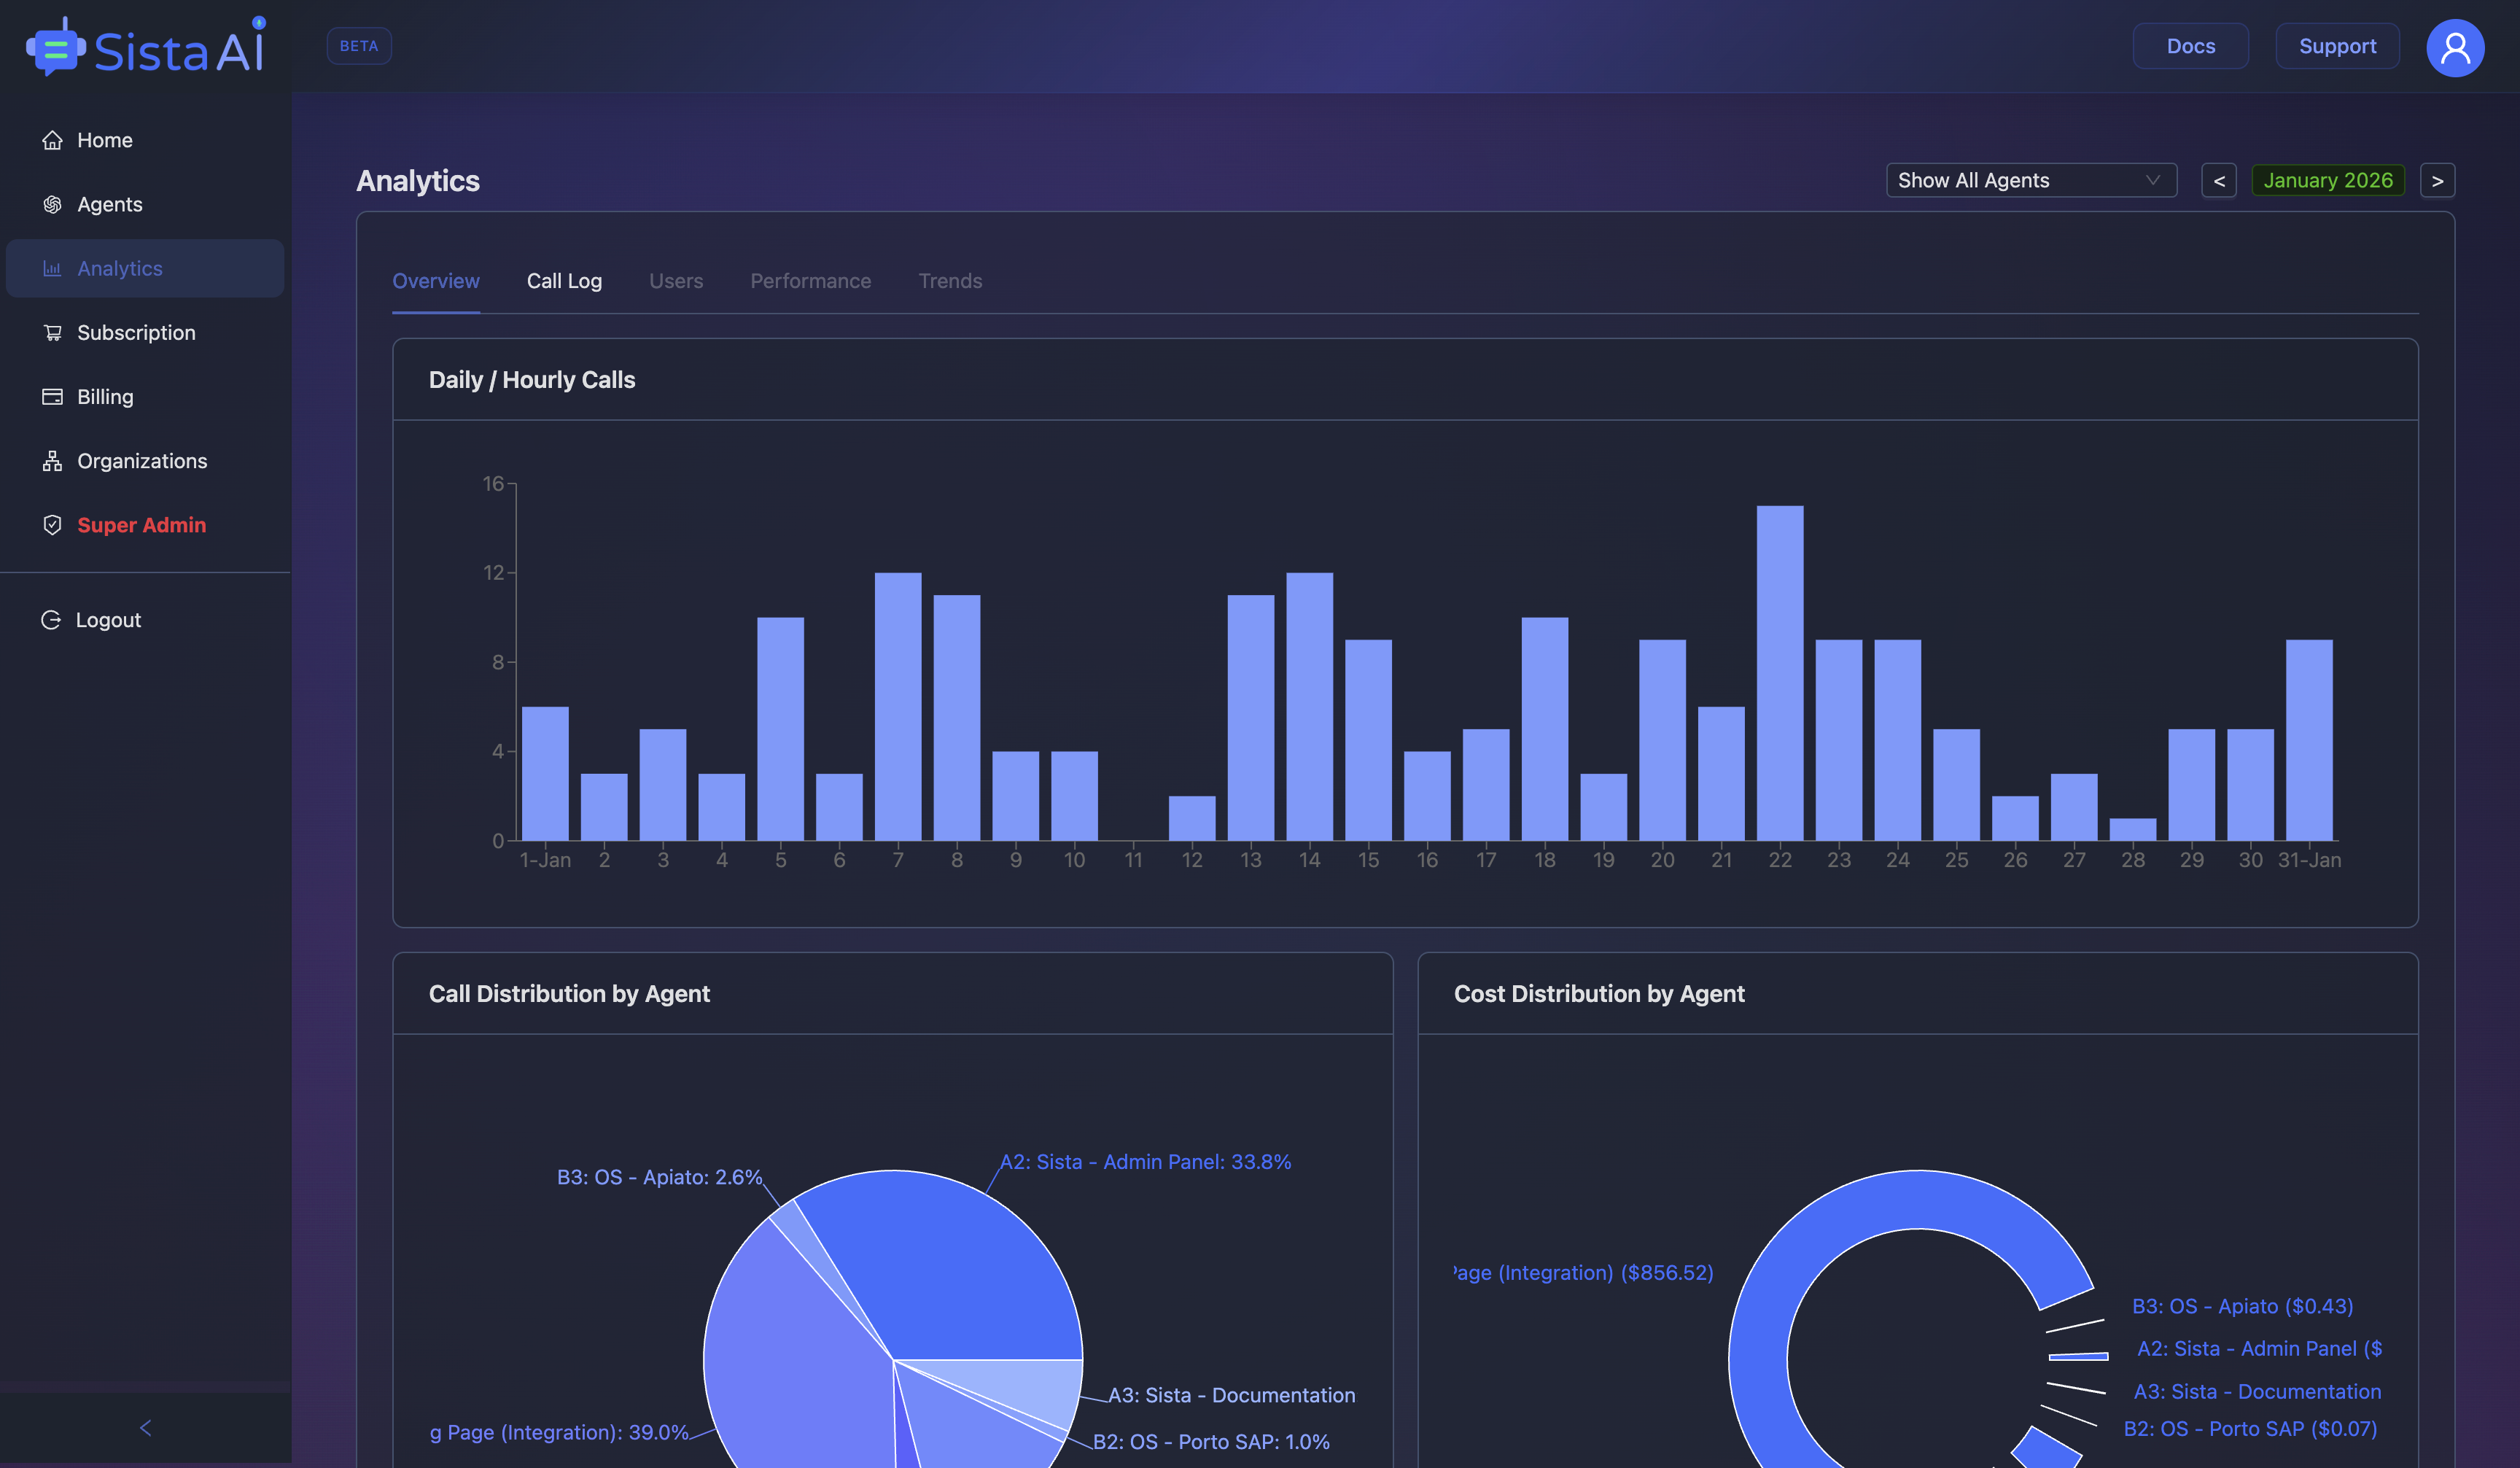Open Super Admin in the sidebar
Viewport: 2520px width, 1468px height.
[145, 525]
